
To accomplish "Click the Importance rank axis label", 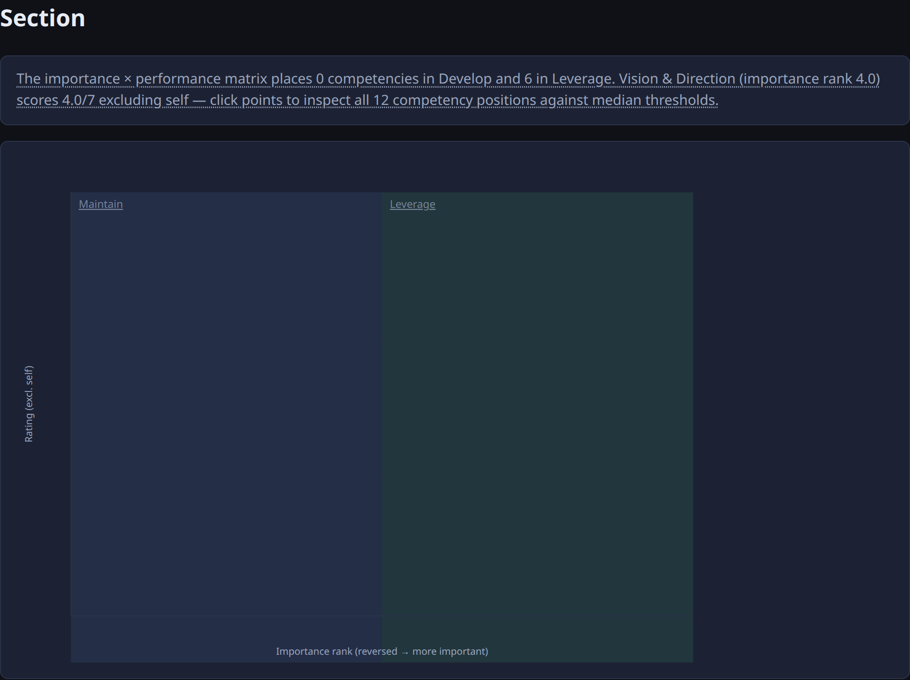I will coord(382,651).
